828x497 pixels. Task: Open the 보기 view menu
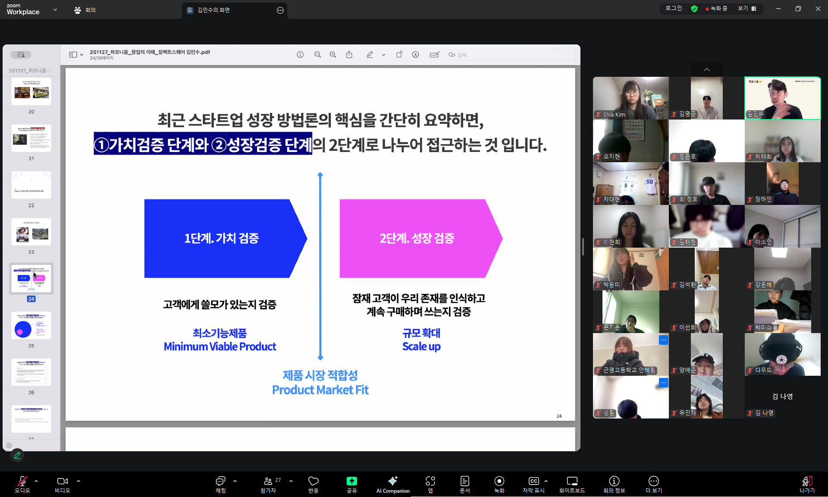[x=747, y=8]
